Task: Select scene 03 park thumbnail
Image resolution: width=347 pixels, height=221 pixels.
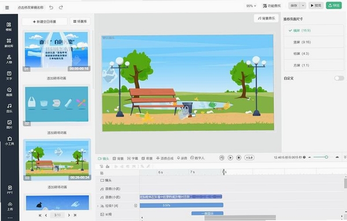Action: point(57,160)
